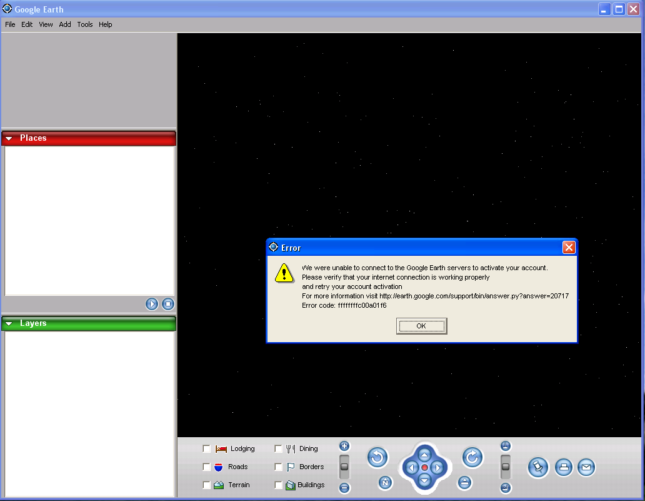The image size is (645, 501).
Task: Open the Help menu
Action: point(105,24)
